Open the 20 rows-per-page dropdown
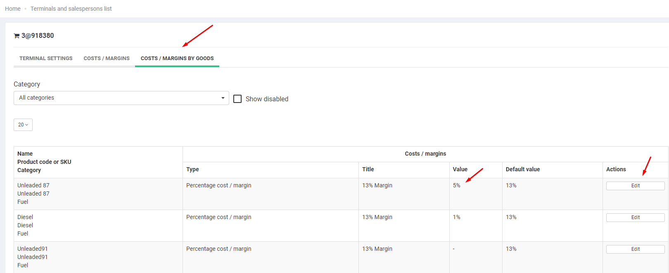Screen dimensions: 669x273 pyautogui.click(x=23, y=125)
